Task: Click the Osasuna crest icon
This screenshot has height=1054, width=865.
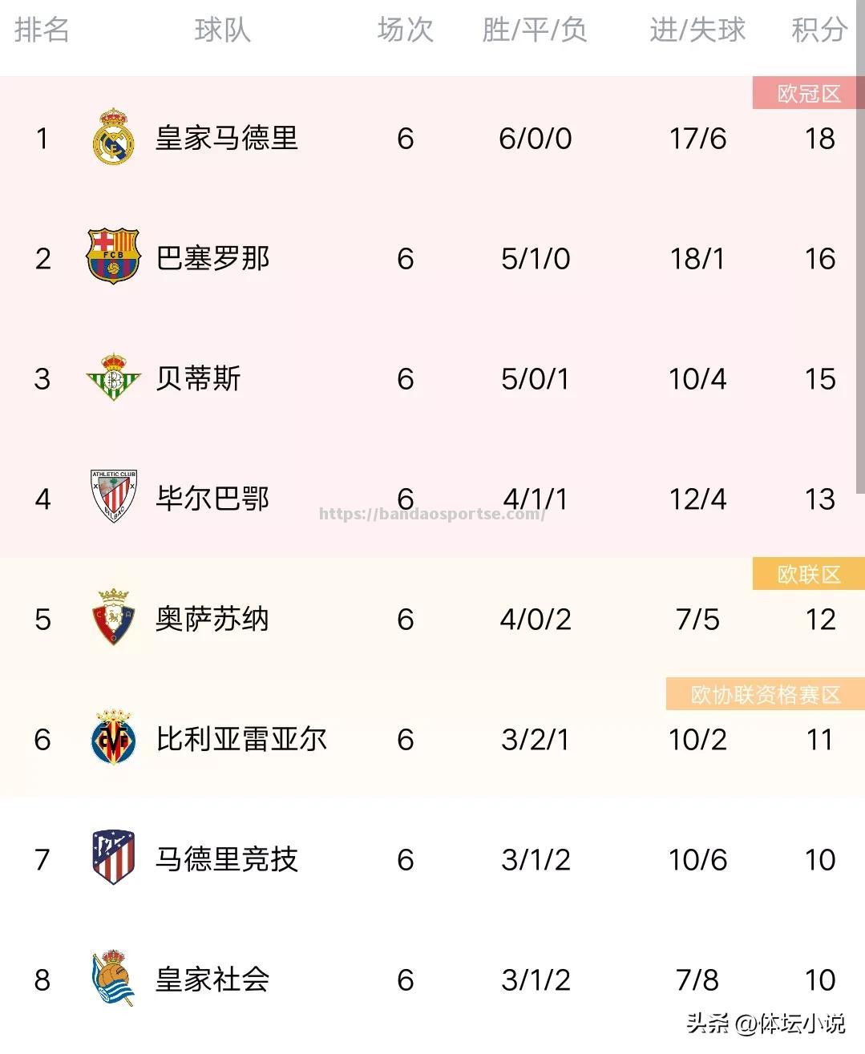Action: pos(113,617)
